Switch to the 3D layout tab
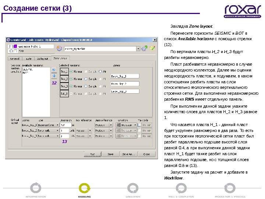This screenshot has height=199, width=265. pos(43,59)
